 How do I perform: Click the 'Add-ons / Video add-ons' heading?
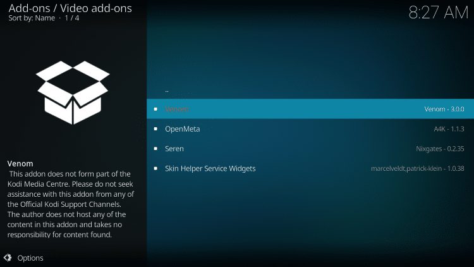click(70, 8)
